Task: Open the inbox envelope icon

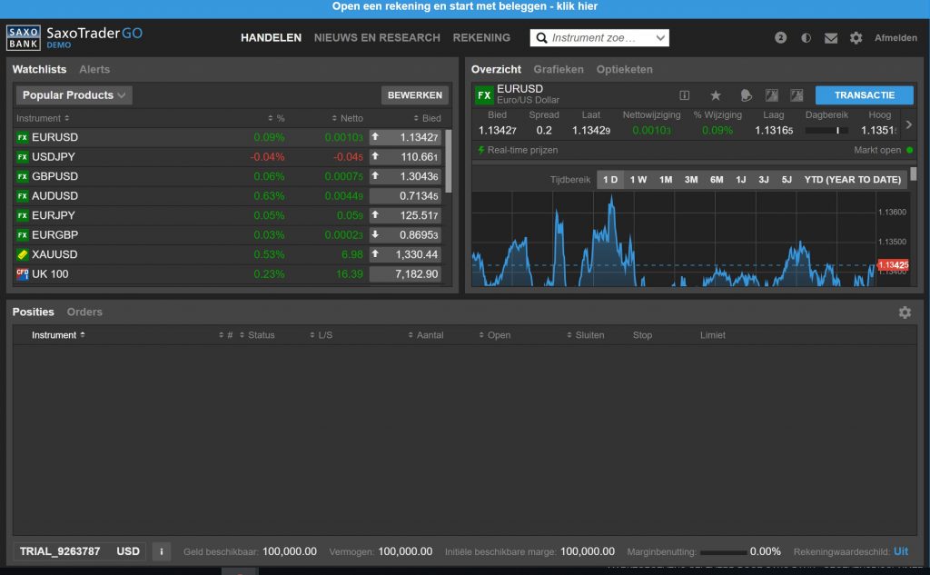Action: click(x=831, y=38)
